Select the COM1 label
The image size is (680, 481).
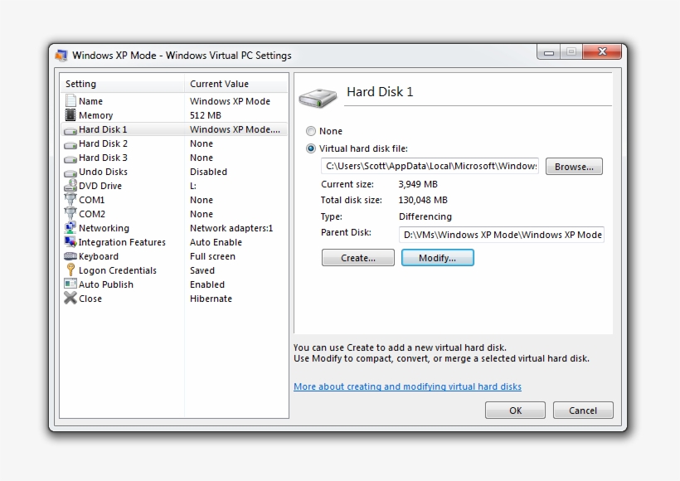[x=91, y=200]
